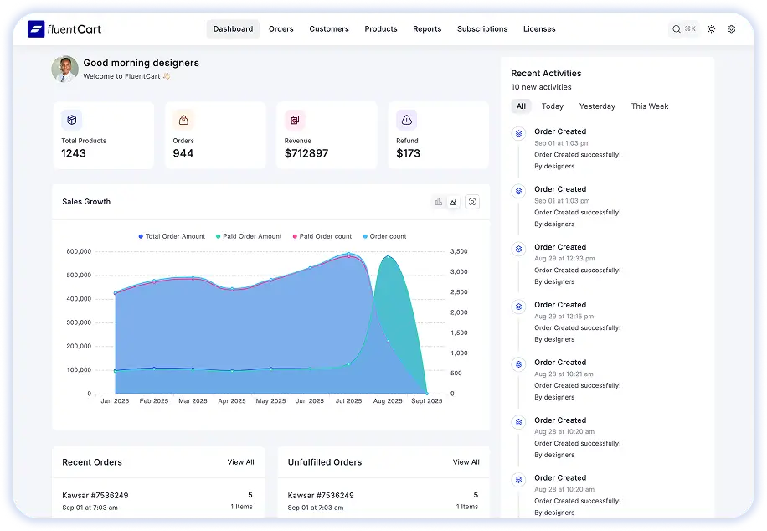Filter activities by the Yesterday tab
Viewport: 767px width, 531px height.
tap(597, 106)
